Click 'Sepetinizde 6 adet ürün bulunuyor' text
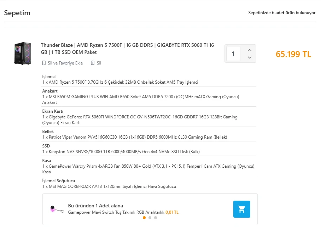 point(282,13)
